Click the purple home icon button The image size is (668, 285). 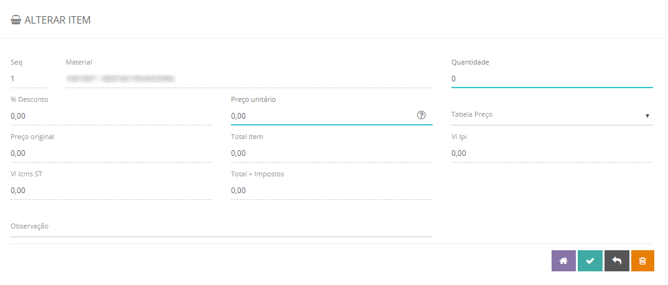563,261
